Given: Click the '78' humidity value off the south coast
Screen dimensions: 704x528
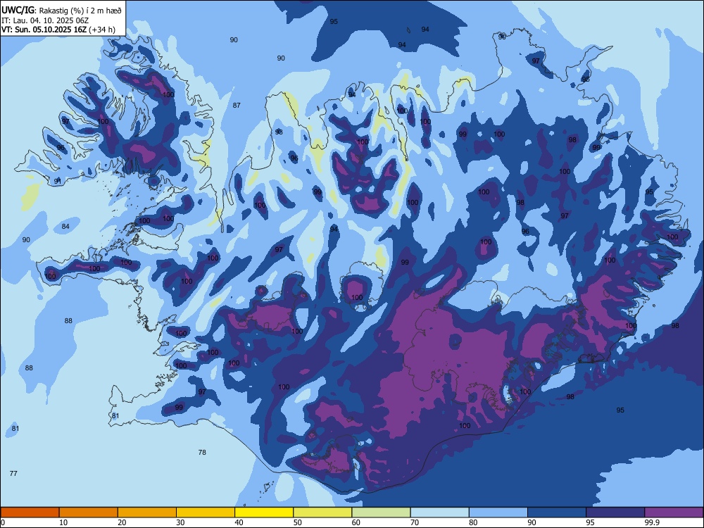Looking at the screenshot, I should click(202, 452).
